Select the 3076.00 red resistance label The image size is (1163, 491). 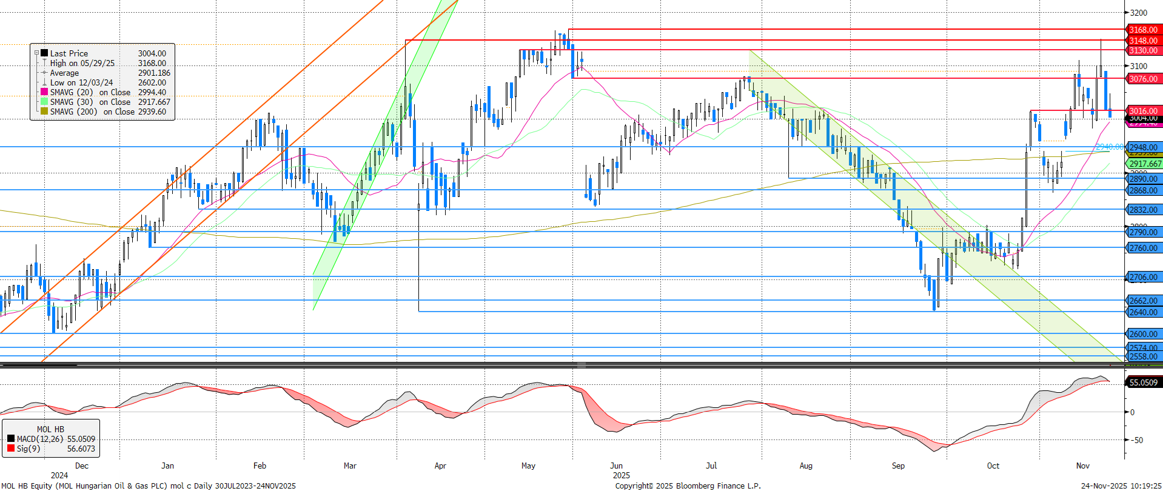(x=1143, y=79)
